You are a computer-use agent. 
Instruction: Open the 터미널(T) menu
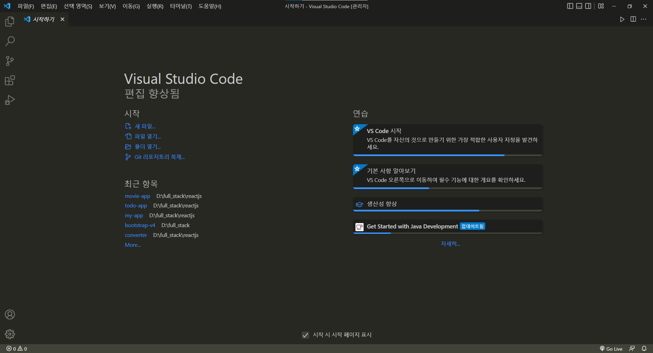click(x=181, y=6)
